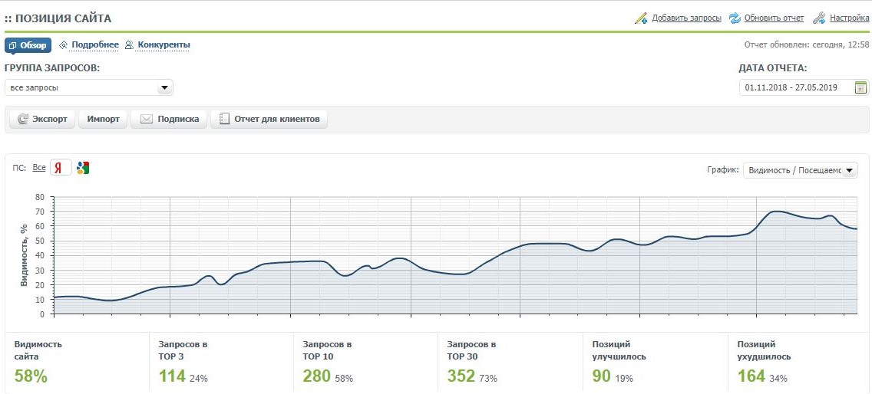Click the Позиций улучшилось value 90

click(603, 376)
